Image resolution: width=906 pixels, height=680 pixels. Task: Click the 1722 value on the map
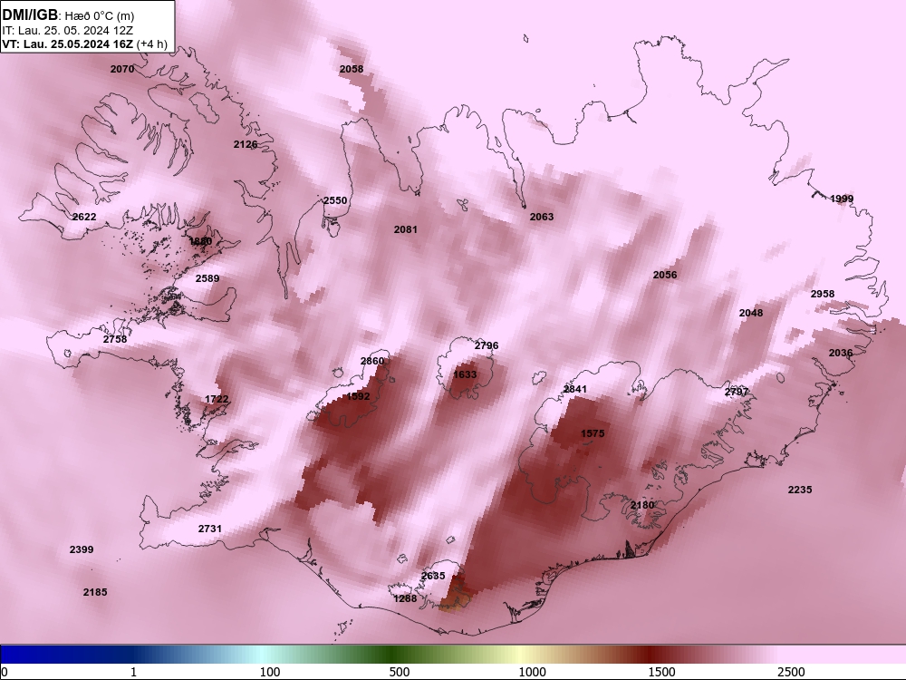(217, 399)
